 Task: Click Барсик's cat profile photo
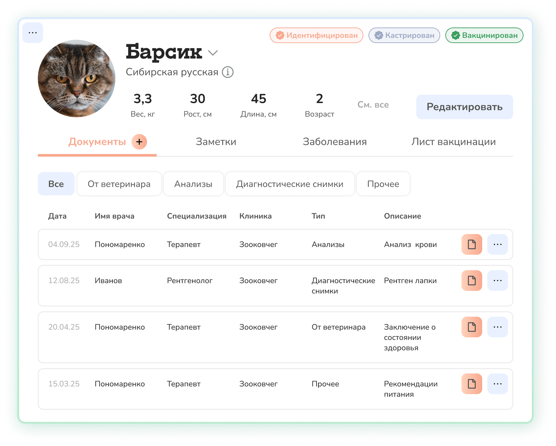click(77, 78)
